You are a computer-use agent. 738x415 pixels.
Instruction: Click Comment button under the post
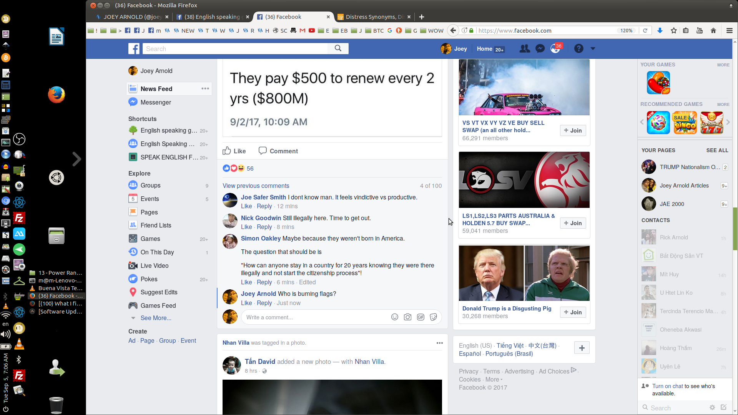[278, 151]
